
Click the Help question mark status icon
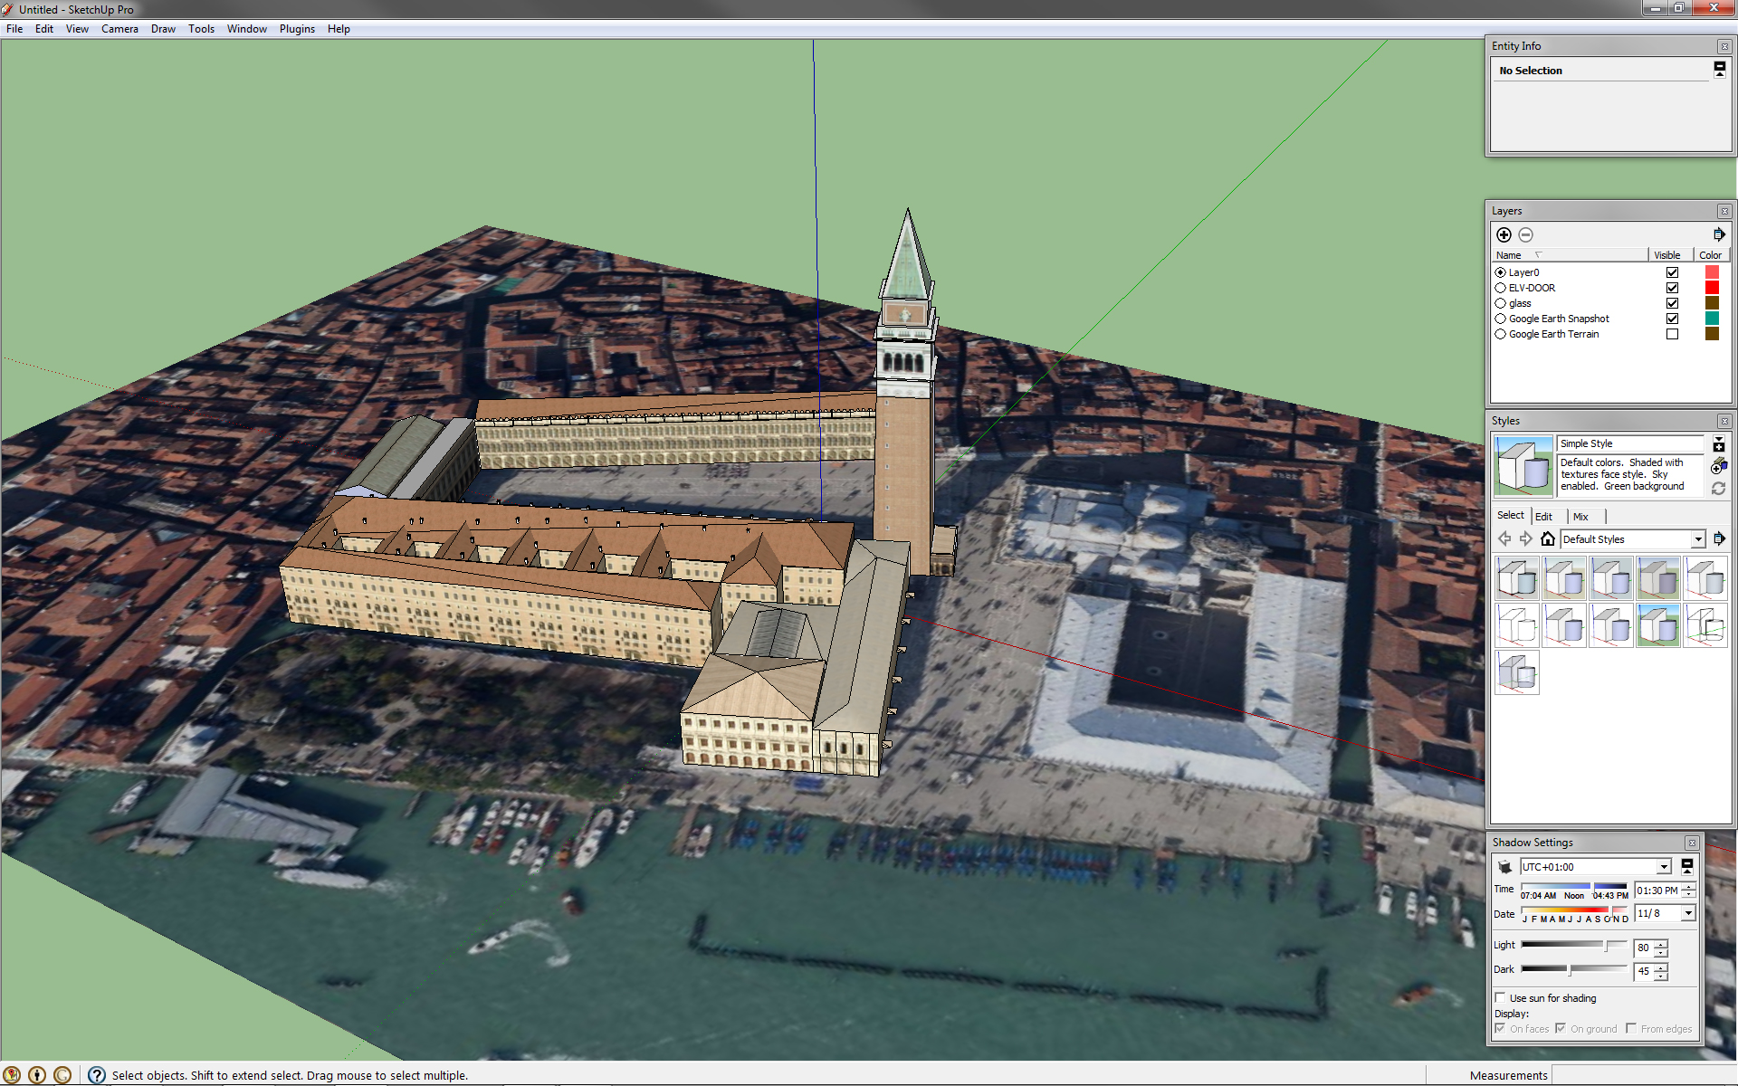(97, 1075)
